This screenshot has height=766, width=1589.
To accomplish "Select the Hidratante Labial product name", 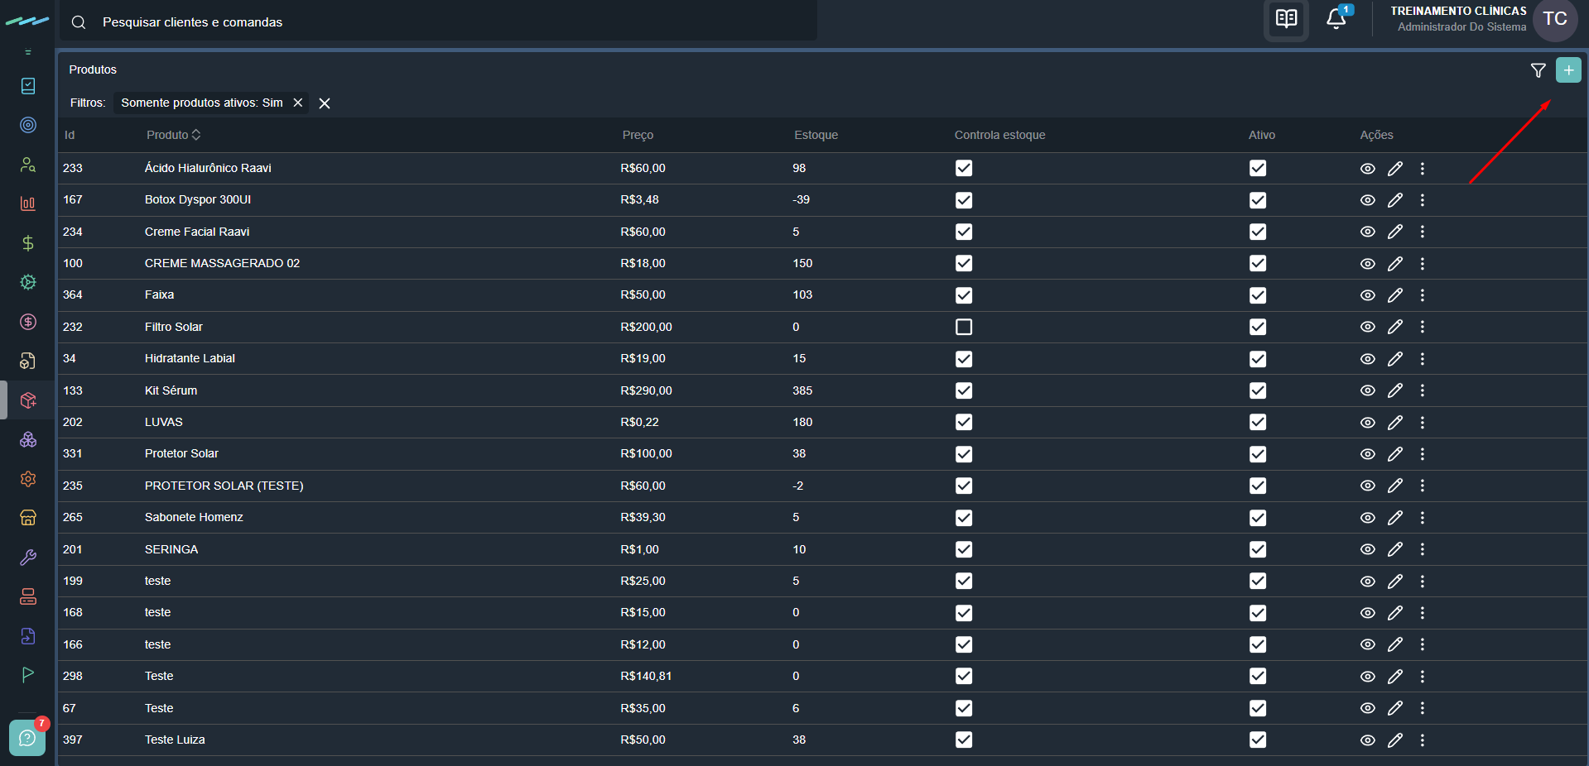I will (190, 358).
